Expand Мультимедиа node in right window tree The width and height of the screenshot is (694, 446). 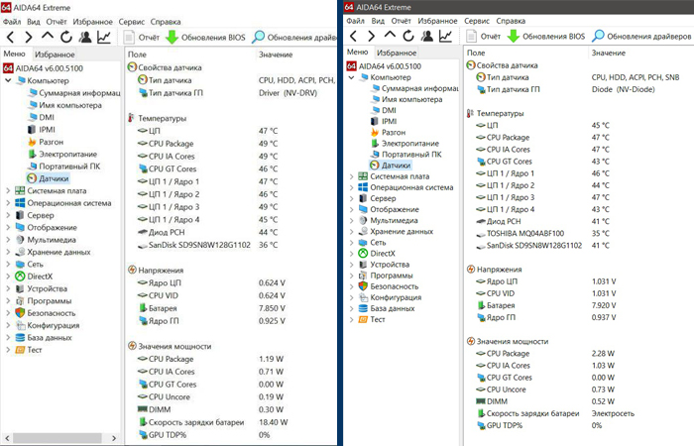click(351, 220)
